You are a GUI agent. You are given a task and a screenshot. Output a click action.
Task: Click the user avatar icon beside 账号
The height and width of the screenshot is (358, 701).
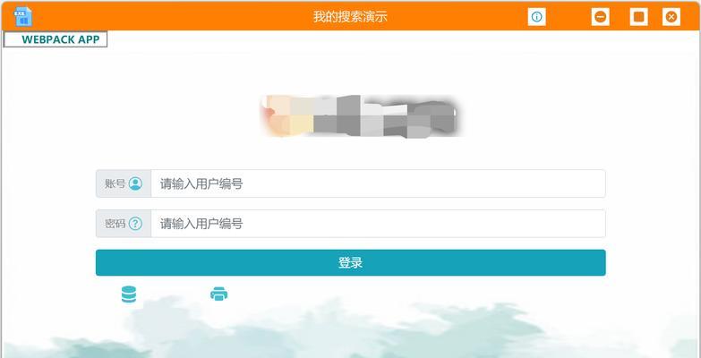click(x=135, y=183)
